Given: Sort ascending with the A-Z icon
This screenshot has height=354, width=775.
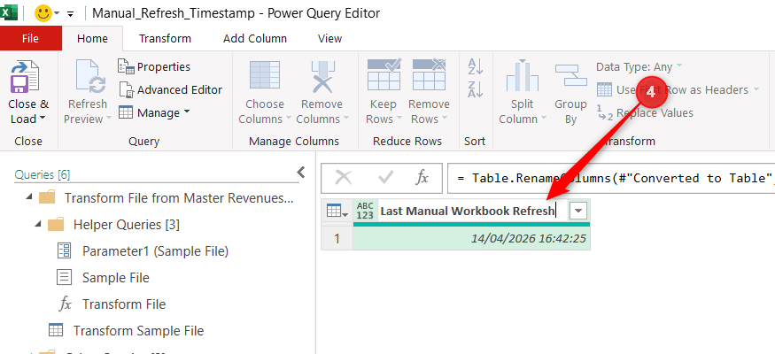Looking at the screenshot, I should 475,66.
